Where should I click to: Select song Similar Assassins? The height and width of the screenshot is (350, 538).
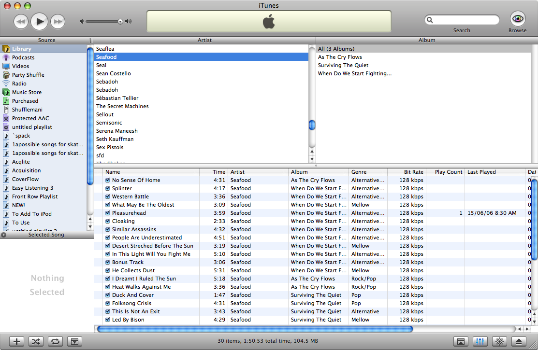tap(134, 229)
